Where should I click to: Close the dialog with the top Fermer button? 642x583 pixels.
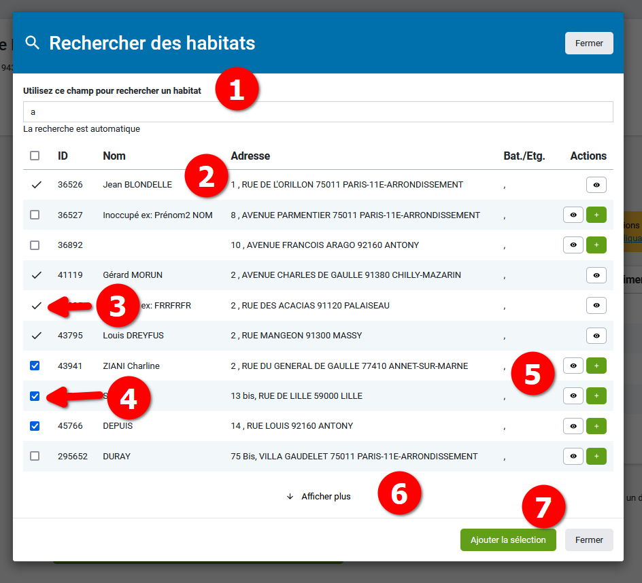(x=589, y=43)
